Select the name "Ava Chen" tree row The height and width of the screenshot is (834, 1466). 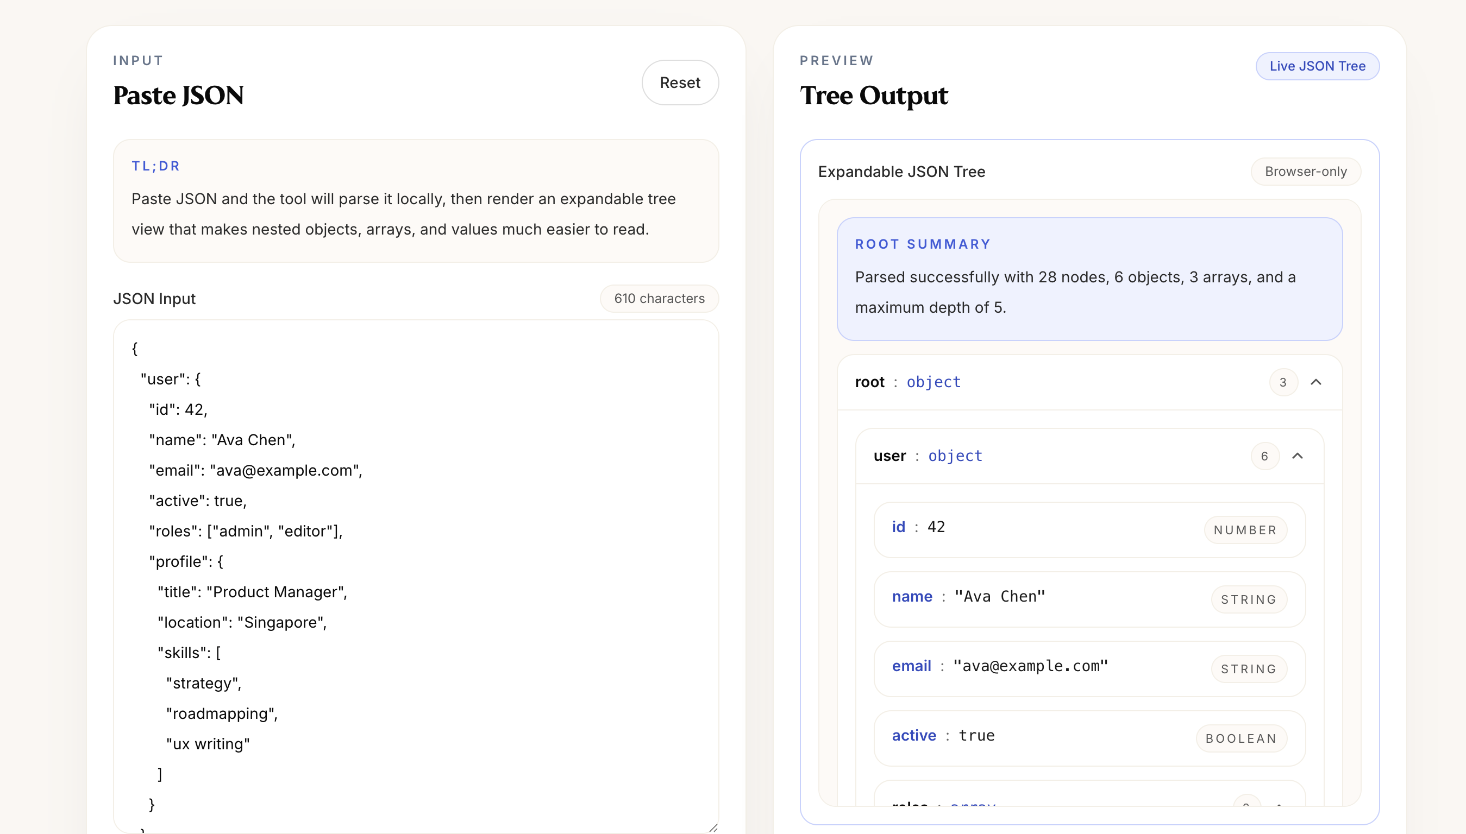(x=1089, y=599)
